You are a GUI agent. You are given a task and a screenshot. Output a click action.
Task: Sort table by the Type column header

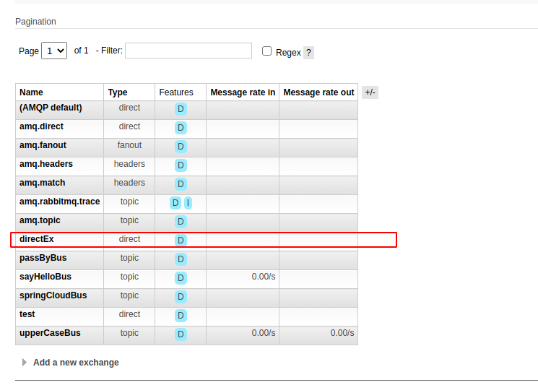pos(117,92)
